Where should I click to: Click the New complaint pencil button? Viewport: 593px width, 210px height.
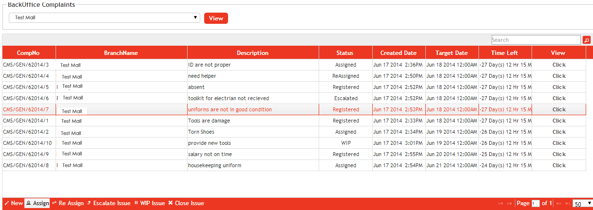(14, 203)
